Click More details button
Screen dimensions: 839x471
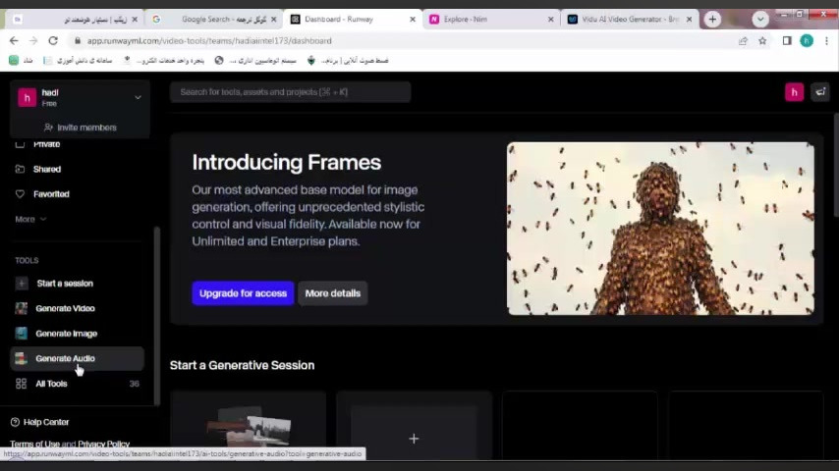tap(333, 293)
